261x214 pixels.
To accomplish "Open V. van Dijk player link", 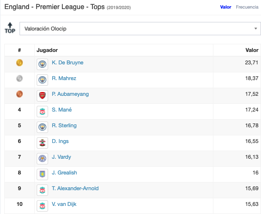I will [x=64, y=204].
